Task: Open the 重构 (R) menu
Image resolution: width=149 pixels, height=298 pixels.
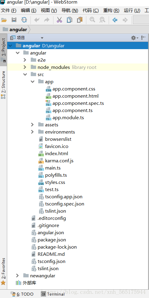Action: point(111,10)
